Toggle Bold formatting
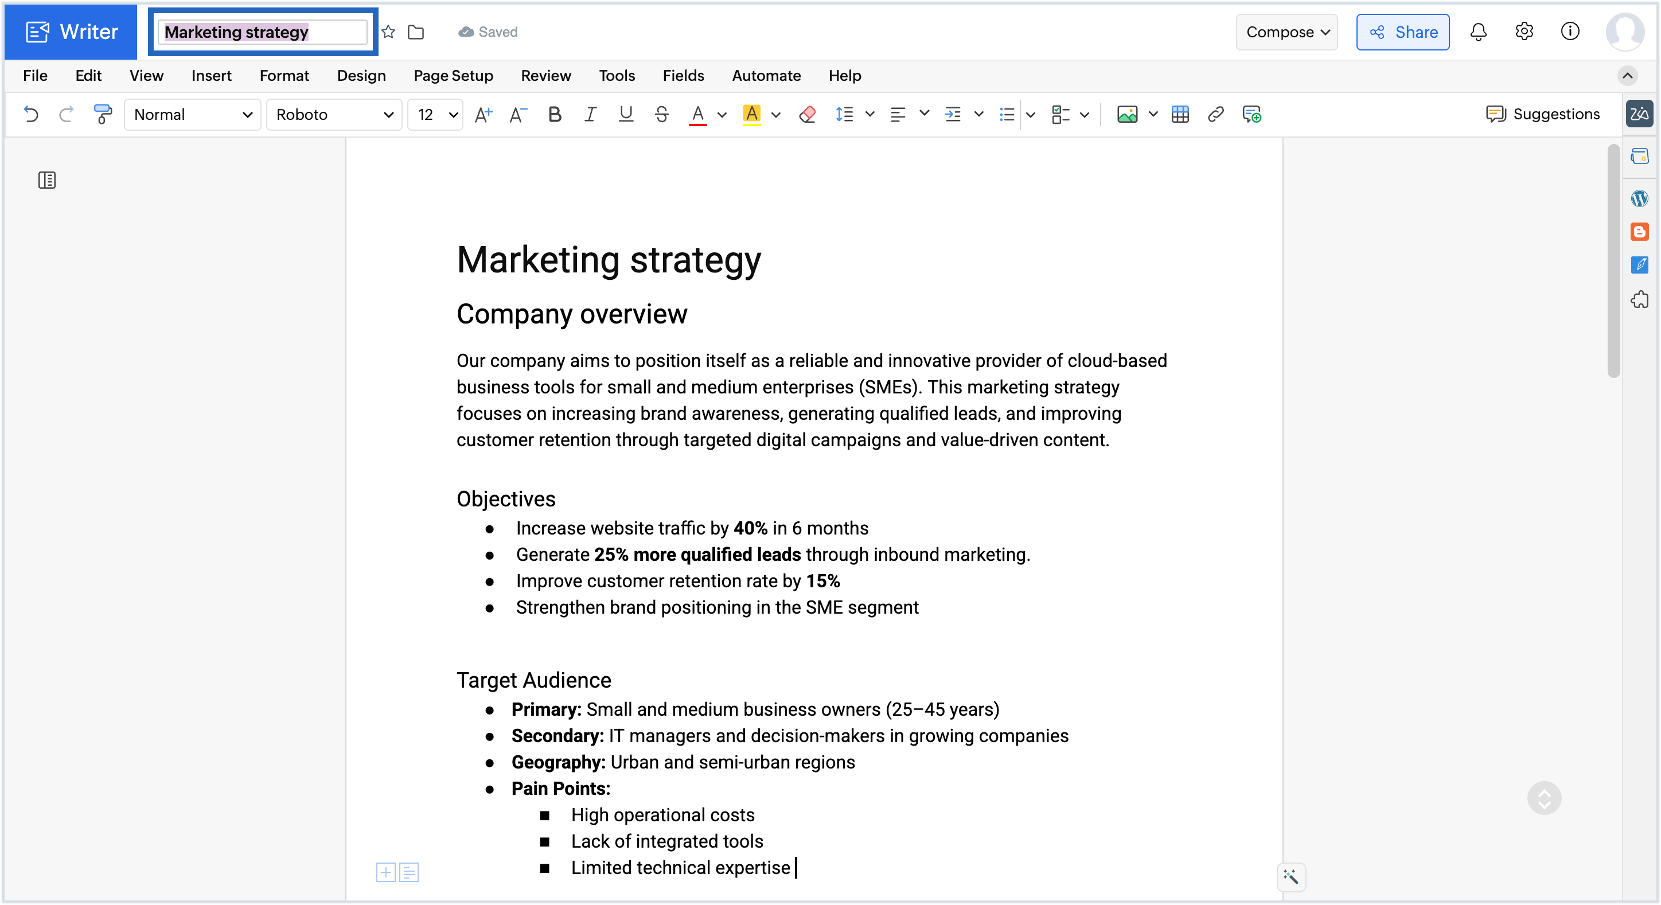Image resolution: width=1661 pixels, height=905 pixels. coord(554,114)
